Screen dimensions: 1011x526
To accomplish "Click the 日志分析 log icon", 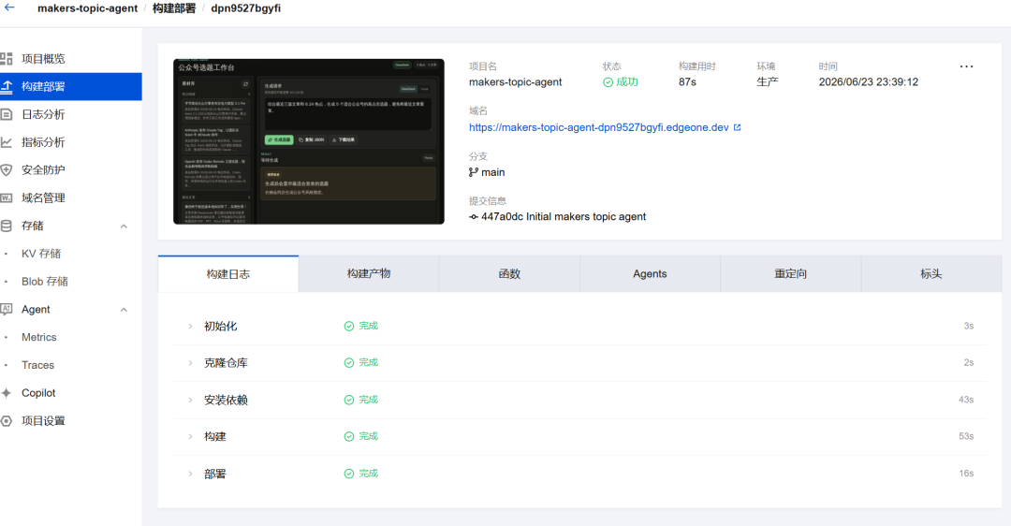I will [7, 114].
